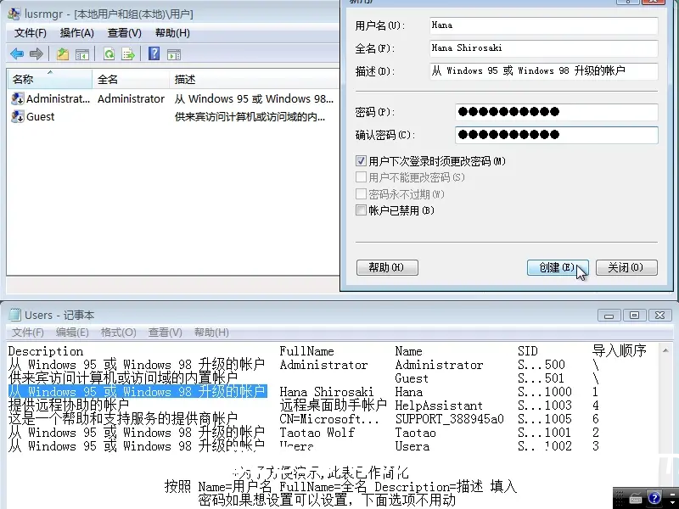Go up one level via folder icon
The width and height of the screenshot is (679, 509).
(63, 54)
